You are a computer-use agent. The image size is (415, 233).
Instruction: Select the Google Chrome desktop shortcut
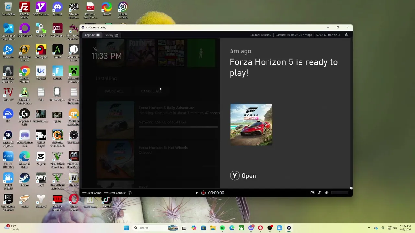click(25, 74)
